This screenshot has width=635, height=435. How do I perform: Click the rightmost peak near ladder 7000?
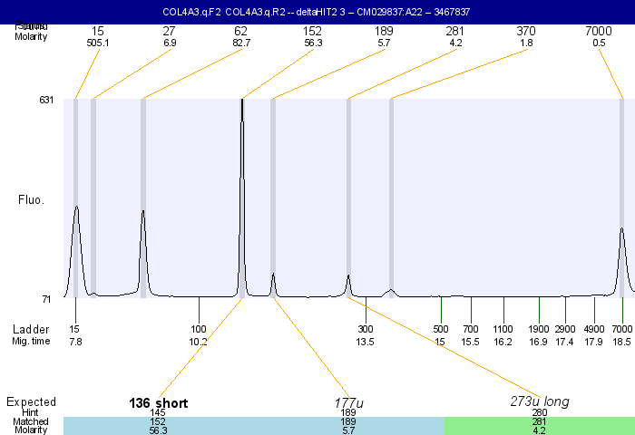click(x=621, y=232)
